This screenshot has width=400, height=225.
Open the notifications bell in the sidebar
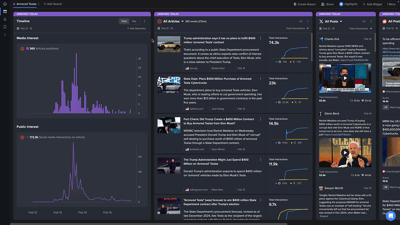5,19
